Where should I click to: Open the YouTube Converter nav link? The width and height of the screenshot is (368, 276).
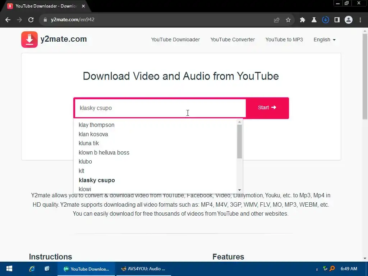coord(233,40)
